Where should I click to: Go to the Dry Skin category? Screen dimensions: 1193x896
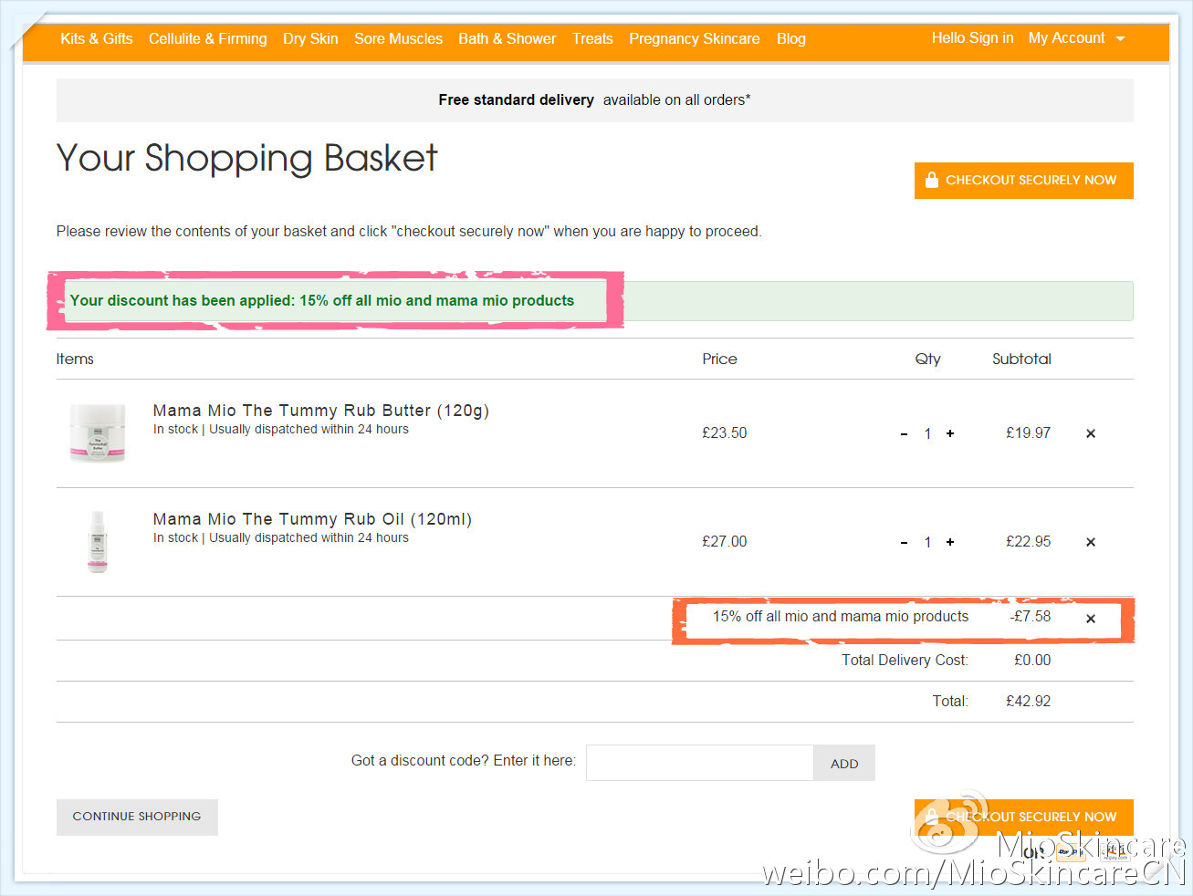(x=310, y=38)
